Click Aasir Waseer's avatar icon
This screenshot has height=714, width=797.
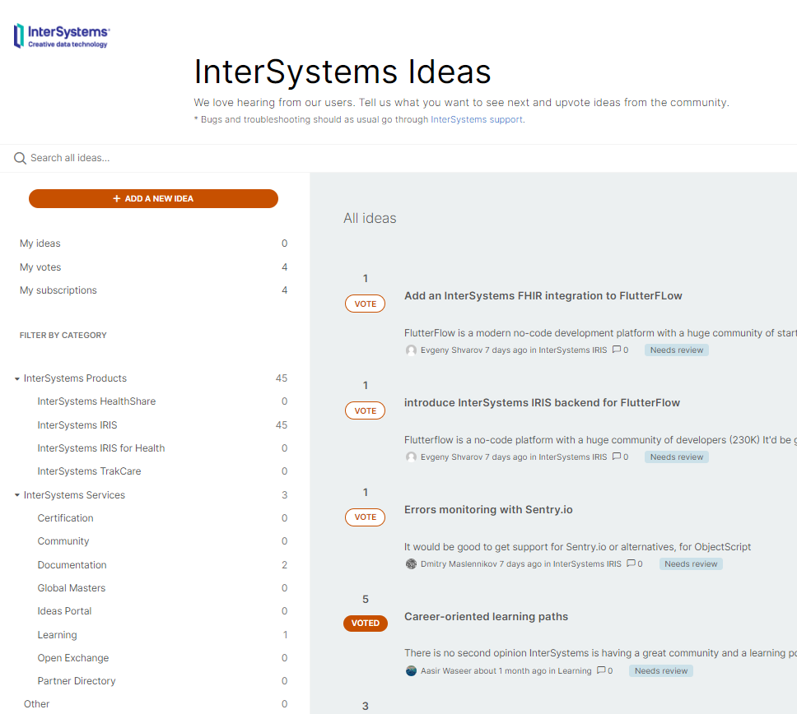pyautogui.click(x=411, y=671)
